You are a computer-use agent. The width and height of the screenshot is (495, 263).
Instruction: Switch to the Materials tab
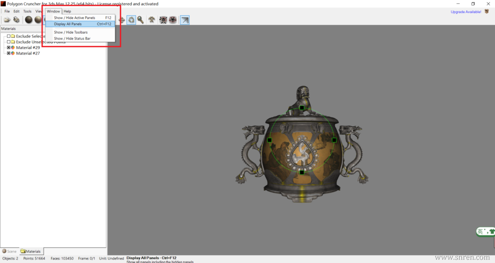coord(31,251)
